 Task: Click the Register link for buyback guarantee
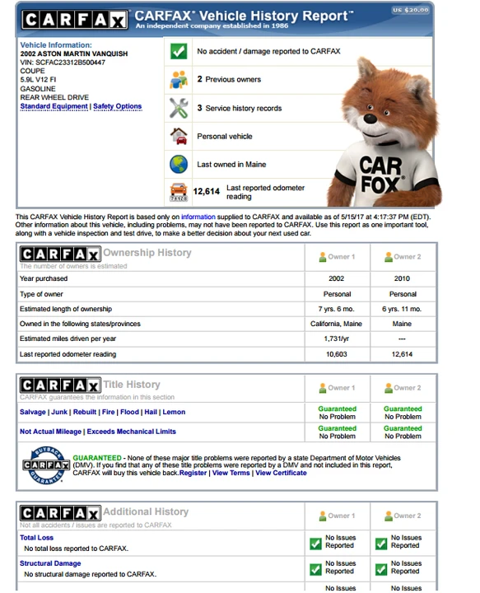pyautogui.click(x=193, y=473)
